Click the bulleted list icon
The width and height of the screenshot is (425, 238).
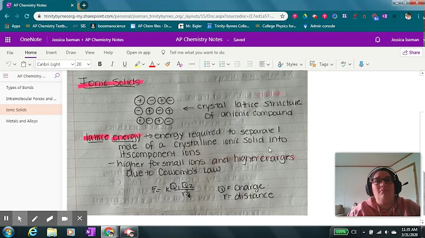point(207,64)
